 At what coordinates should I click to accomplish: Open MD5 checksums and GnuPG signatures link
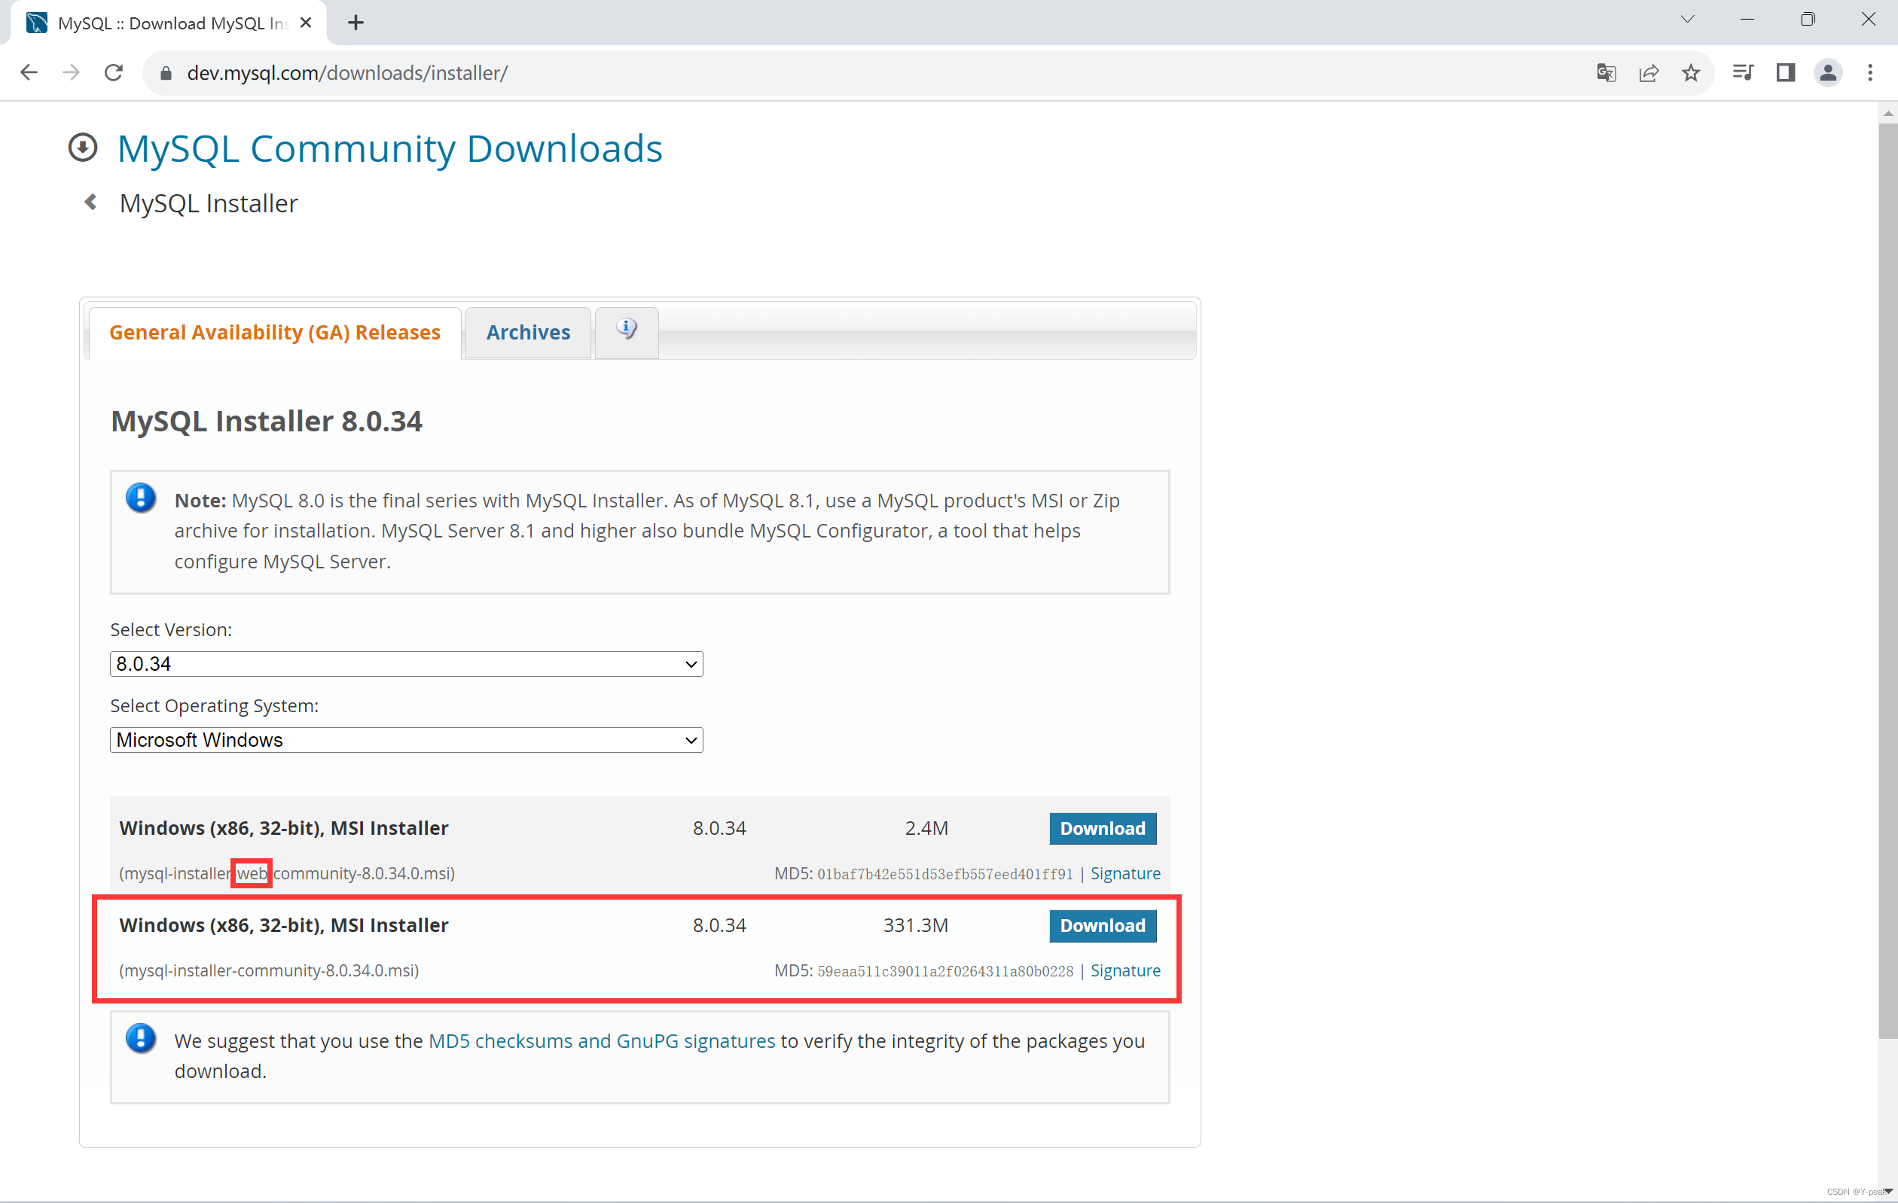(x=601, y=1040)
